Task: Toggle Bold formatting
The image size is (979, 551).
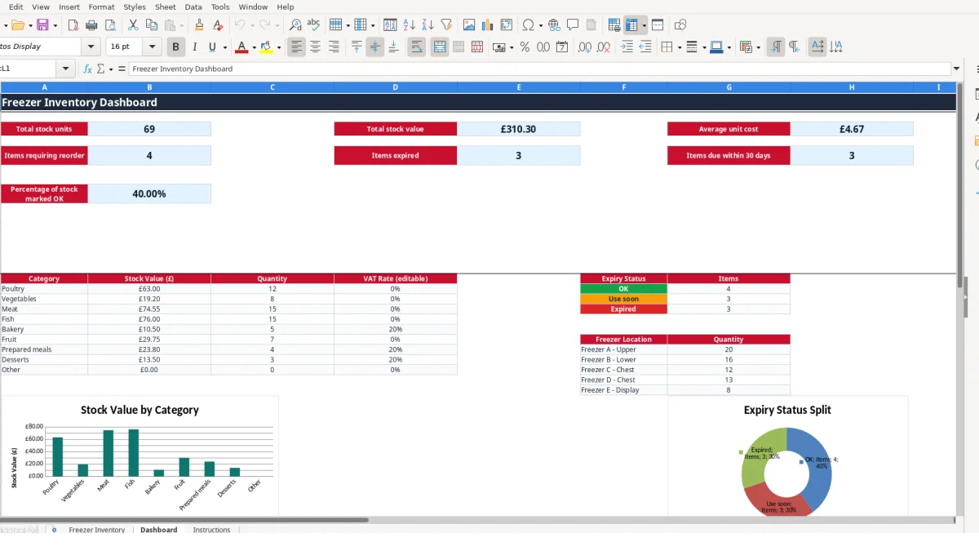Action: [x=175, y=47]
